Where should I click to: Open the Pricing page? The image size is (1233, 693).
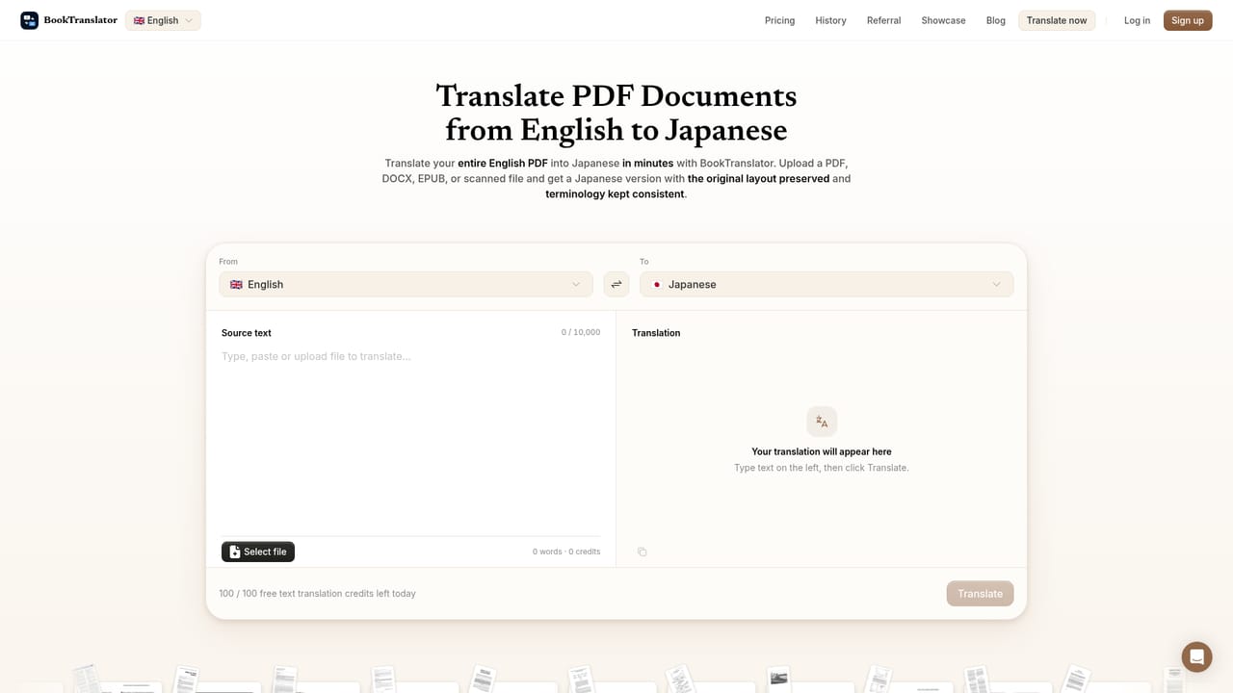pos(779,20)
